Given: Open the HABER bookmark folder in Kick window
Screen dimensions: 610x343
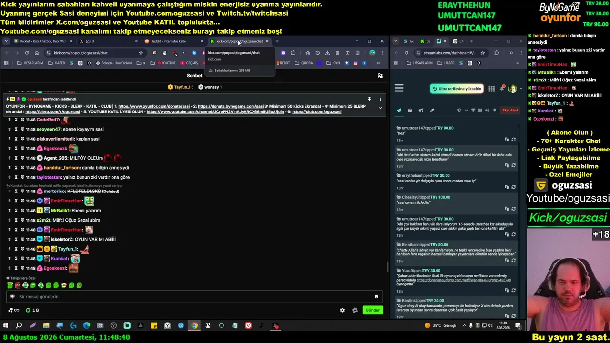Looking at the screenshot, I should pos(57,63).
